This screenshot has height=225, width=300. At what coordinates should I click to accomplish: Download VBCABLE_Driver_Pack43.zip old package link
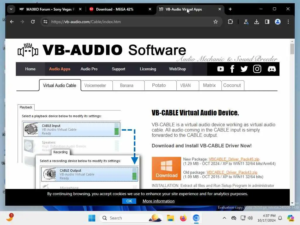point(232,172)
